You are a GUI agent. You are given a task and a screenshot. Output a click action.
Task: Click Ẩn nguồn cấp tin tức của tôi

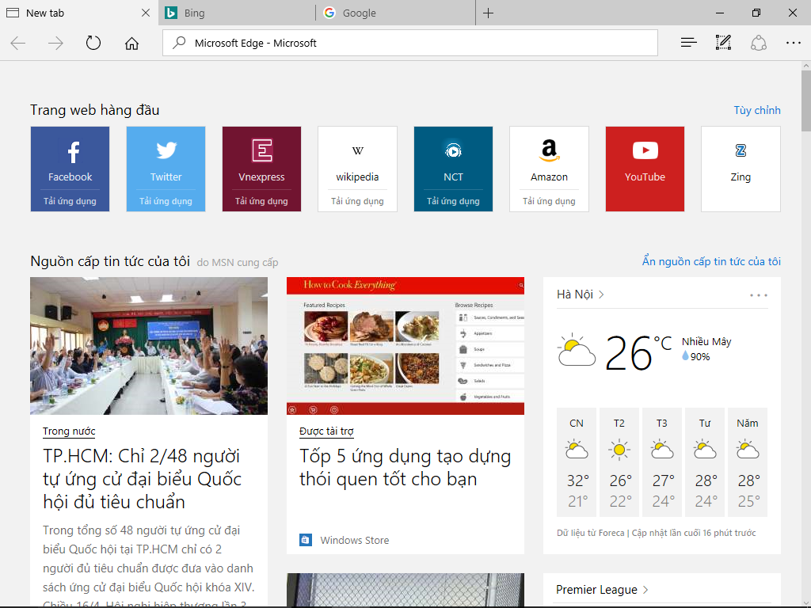coord(712,261)
